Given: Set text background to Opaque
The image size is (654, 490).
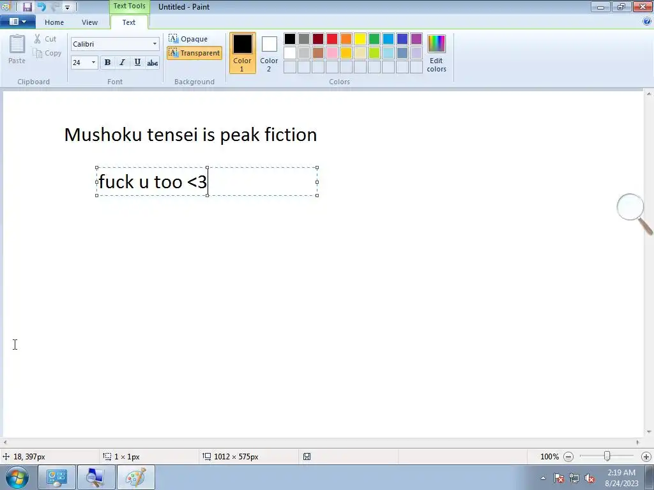Looking at the screenshot, I should pos(188,39).
